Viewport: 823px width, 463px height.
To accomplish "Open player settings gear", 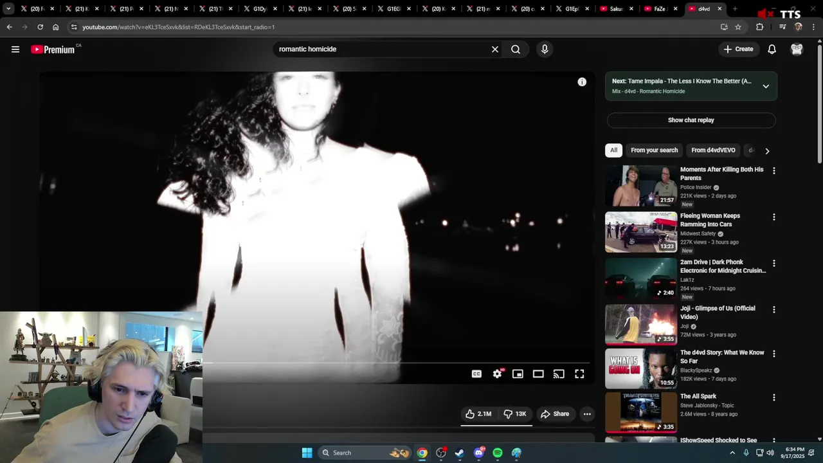I will (x=498, y=374).
